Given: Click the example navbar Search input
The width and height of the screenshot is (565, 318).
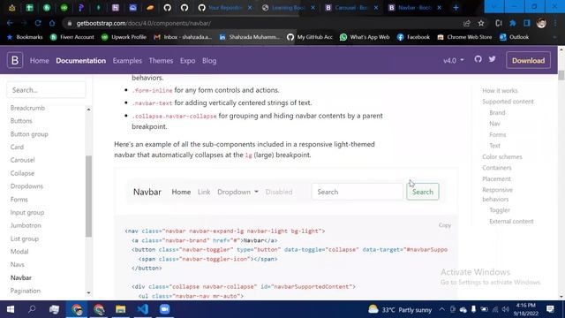Looking at the screenshot, I should point(357,192).
